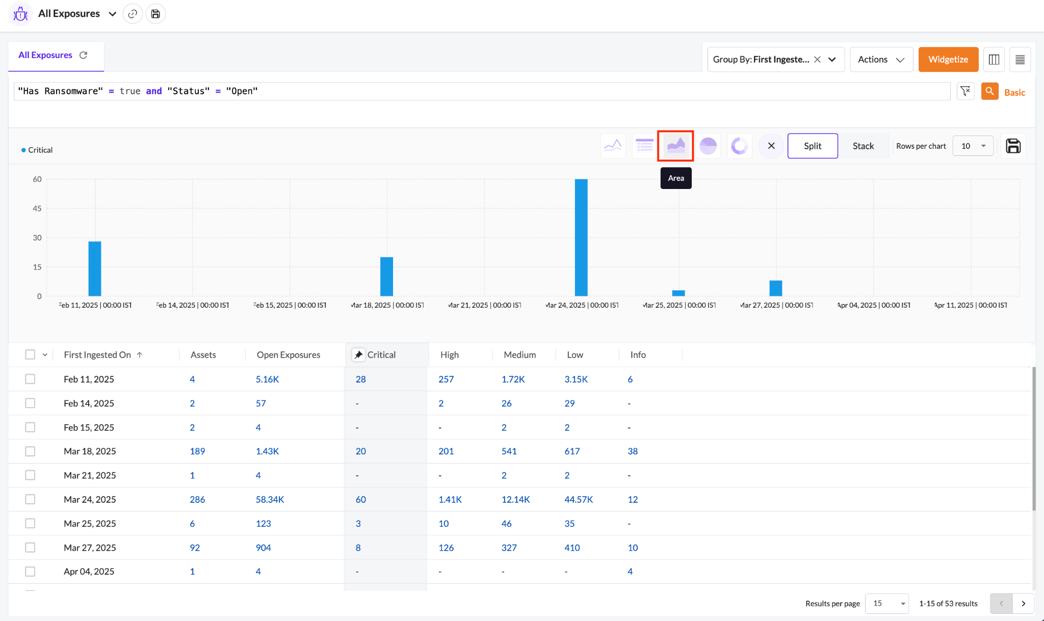Switch to the All Exposures tab

click(x=45, y=55)
